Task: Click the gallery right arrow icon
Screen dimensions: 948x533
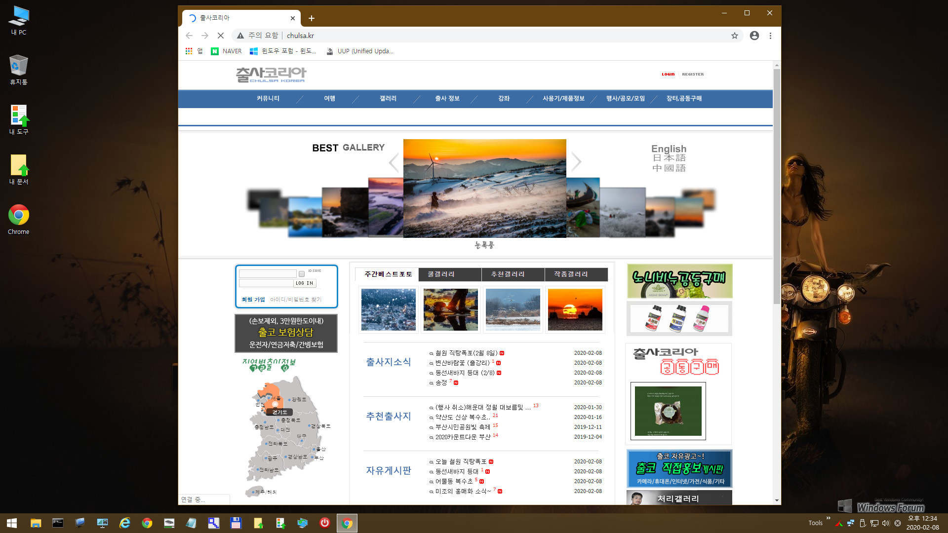Action: point(576,161)
